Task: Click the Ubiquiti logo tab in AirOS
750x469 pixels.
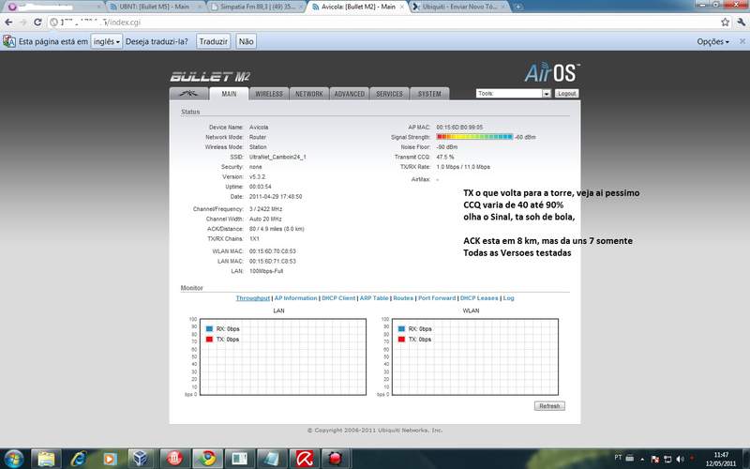Action: coord(189,93)
